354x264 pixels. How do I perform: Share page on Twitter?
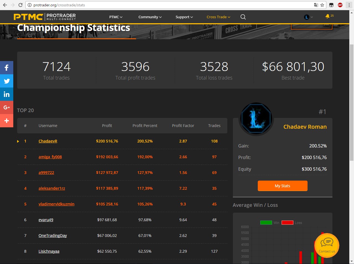coord(7,81)
